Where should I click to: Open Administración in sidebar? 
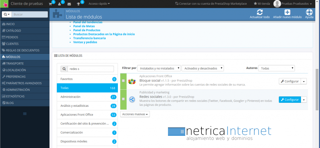coord(25,90)
